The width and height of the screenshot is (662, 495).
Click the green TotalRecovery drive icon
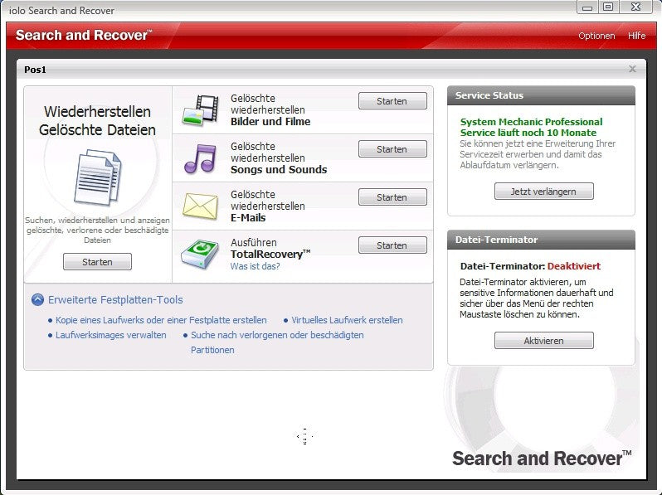pyautogui.click(x=200, y=254)
